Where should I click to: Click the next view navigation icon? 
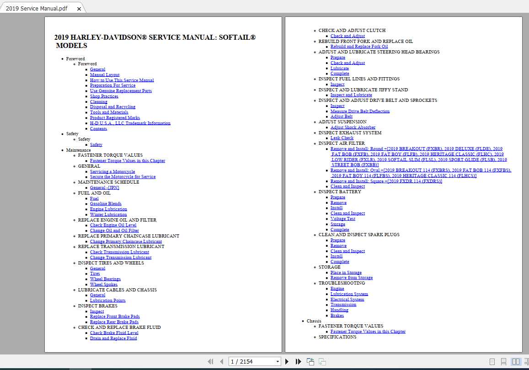point(322,361)
